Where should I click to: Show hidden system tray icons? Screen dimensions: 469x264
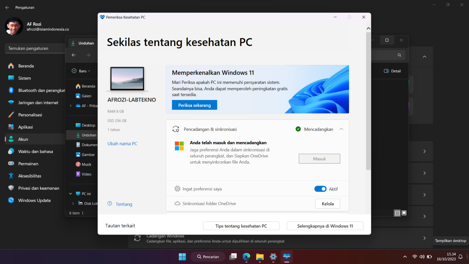(x=405, y=257)
